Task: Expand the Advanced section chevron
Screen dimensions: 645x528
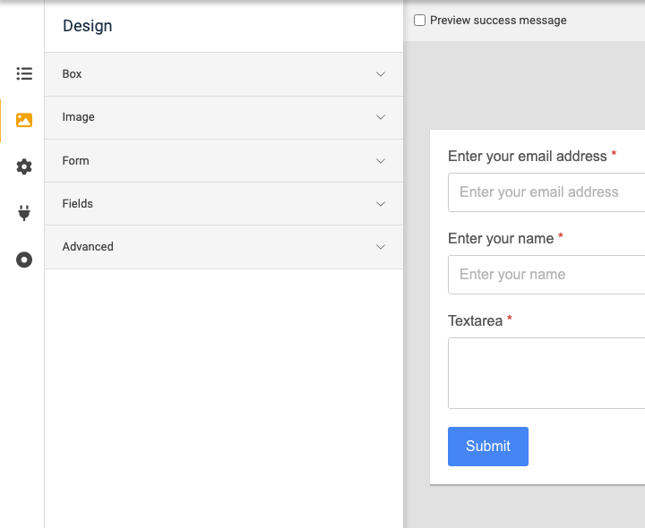Action: (x=381, y=247)
